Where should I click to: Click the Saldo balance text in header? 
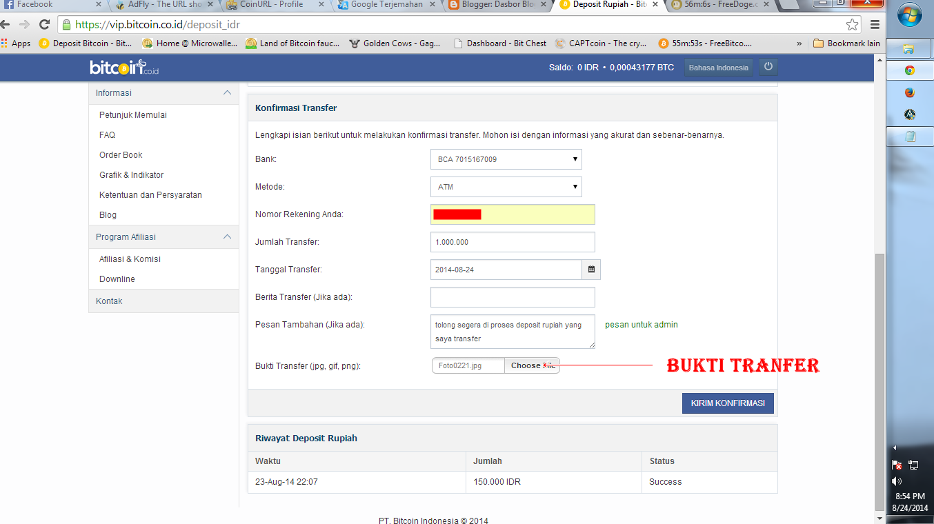coord(611,68)
